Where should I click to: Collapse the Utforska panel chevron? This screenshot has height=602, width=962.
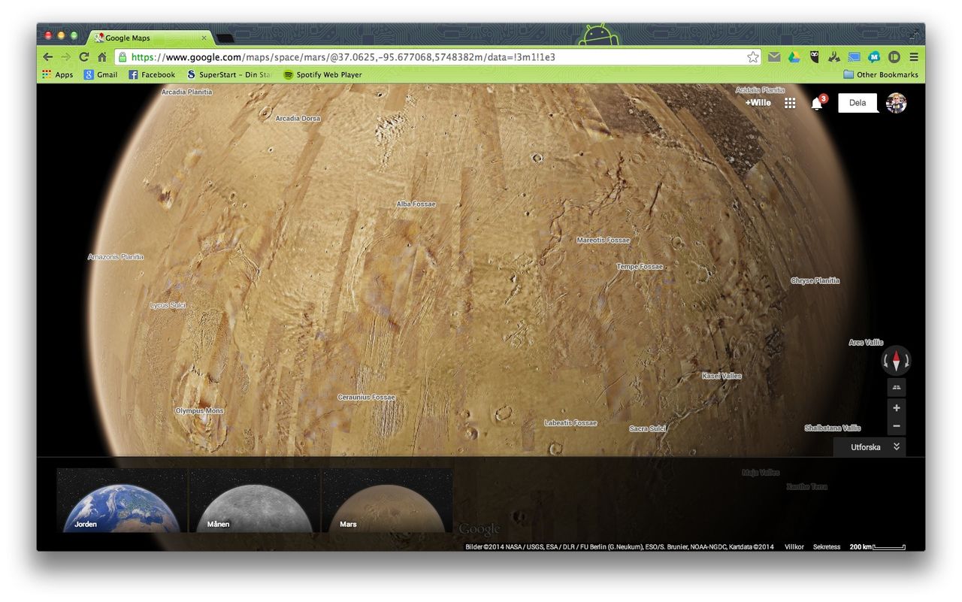[x=895, y=446]
